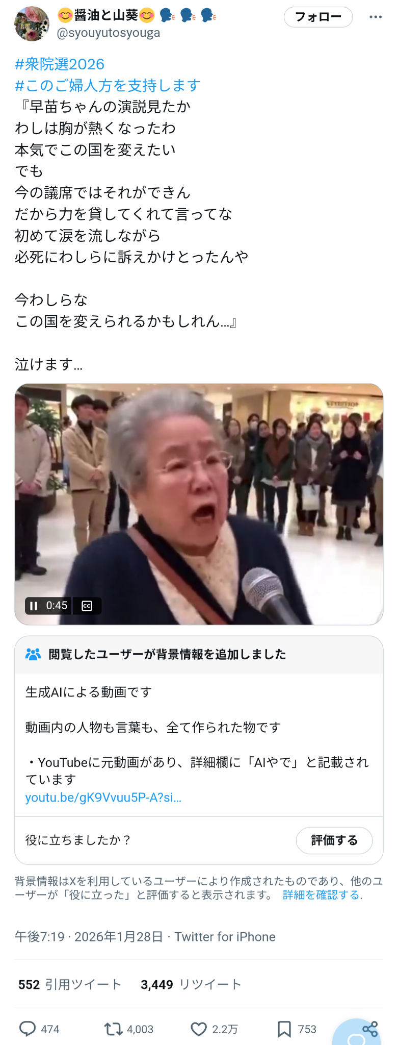Open the youtu.be source video link
This screenshot has width=398, height=1045.
coord(103,797)
